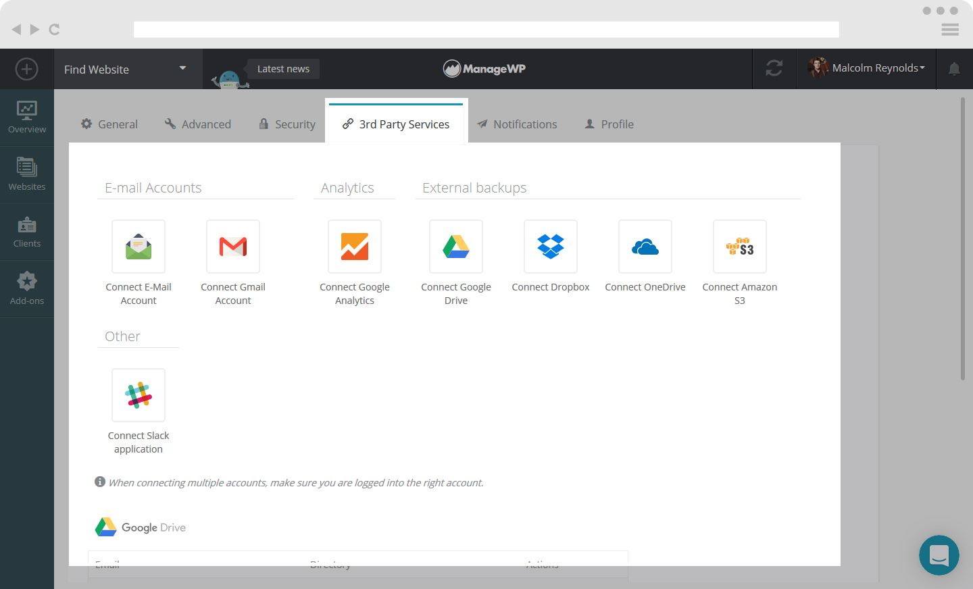Click the 'E-mail Accounts' heading
This screenshot has height=589, width=973.
(153, 188)
